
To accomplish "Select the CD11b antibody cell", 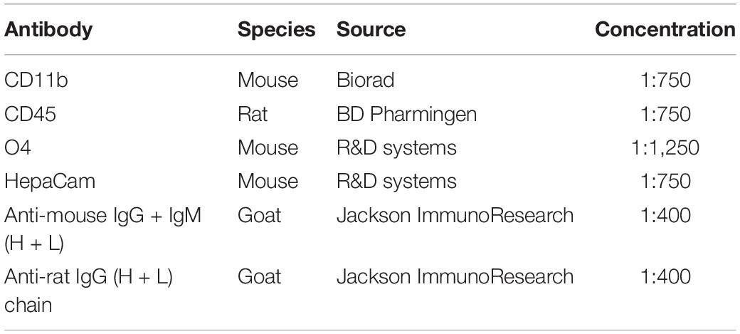I will pos(36,80).
